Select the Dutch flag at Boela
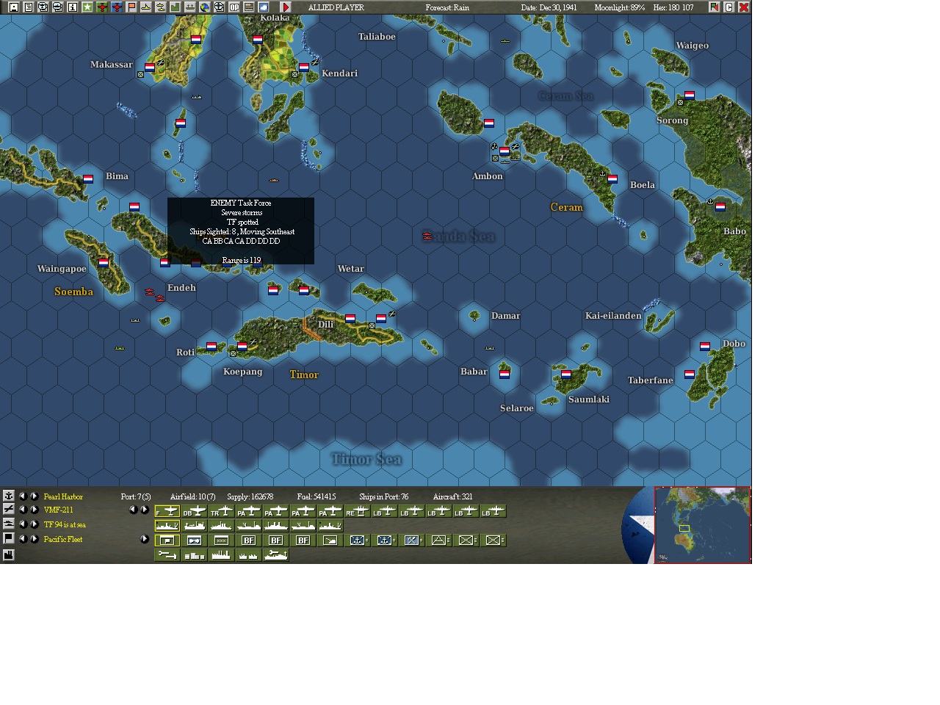 coord(612,178)
